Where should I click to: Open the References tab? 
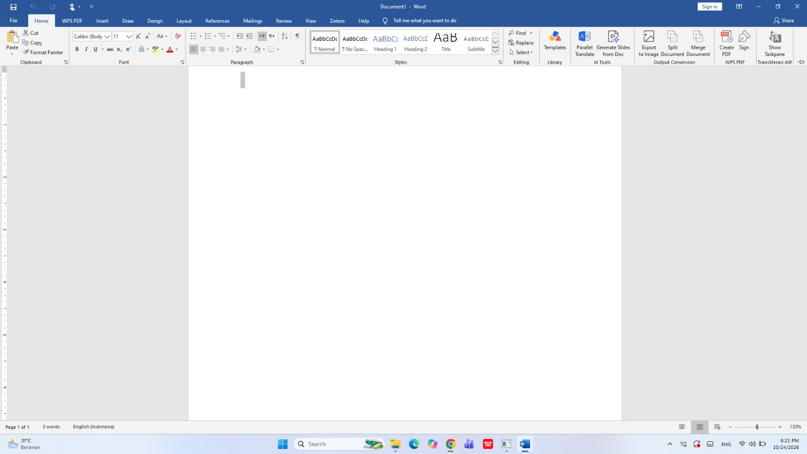click(217, 21)
